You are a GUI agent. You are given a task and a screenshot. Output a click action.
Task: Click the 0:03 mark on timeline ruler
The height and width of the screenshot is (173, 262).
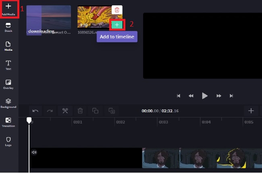click(x=163, y=122)
